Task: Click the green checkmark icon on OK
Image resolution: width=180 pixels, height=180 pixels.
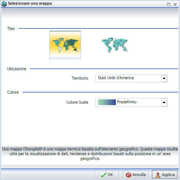Action: coord(104,175)
